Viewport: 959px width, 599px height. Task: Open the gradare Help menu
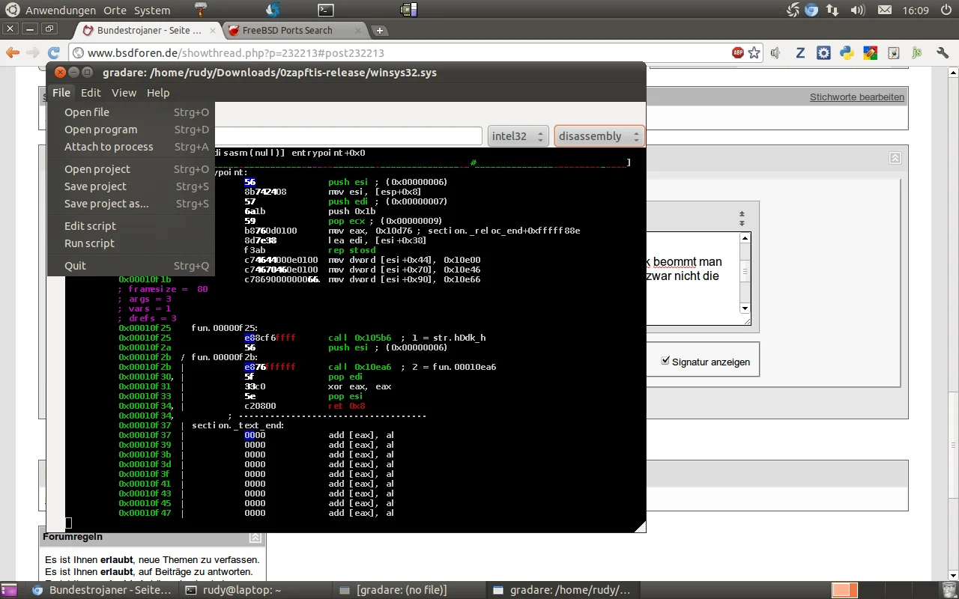(x=158, y=93)
